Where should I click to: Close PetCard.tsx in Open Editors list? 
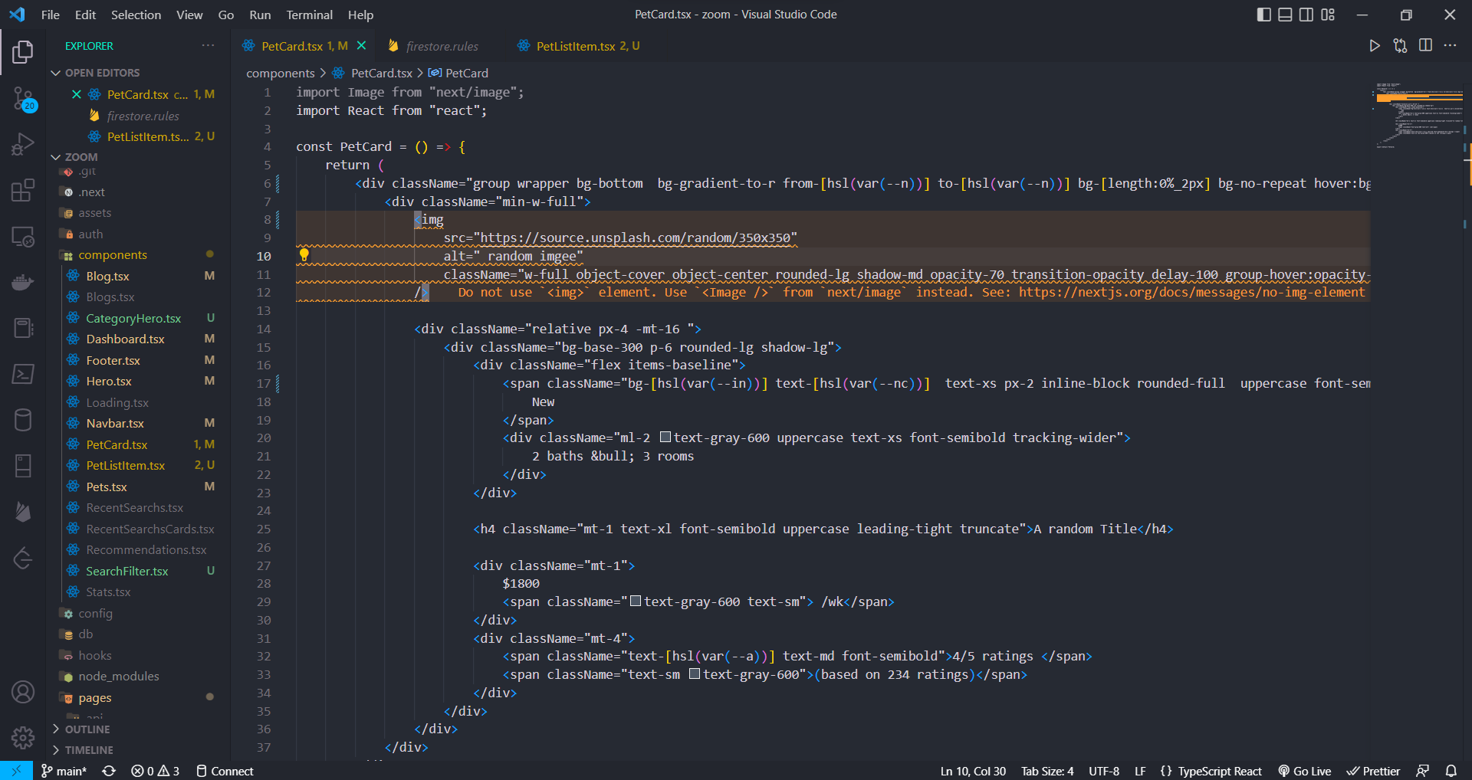(76, 94)
